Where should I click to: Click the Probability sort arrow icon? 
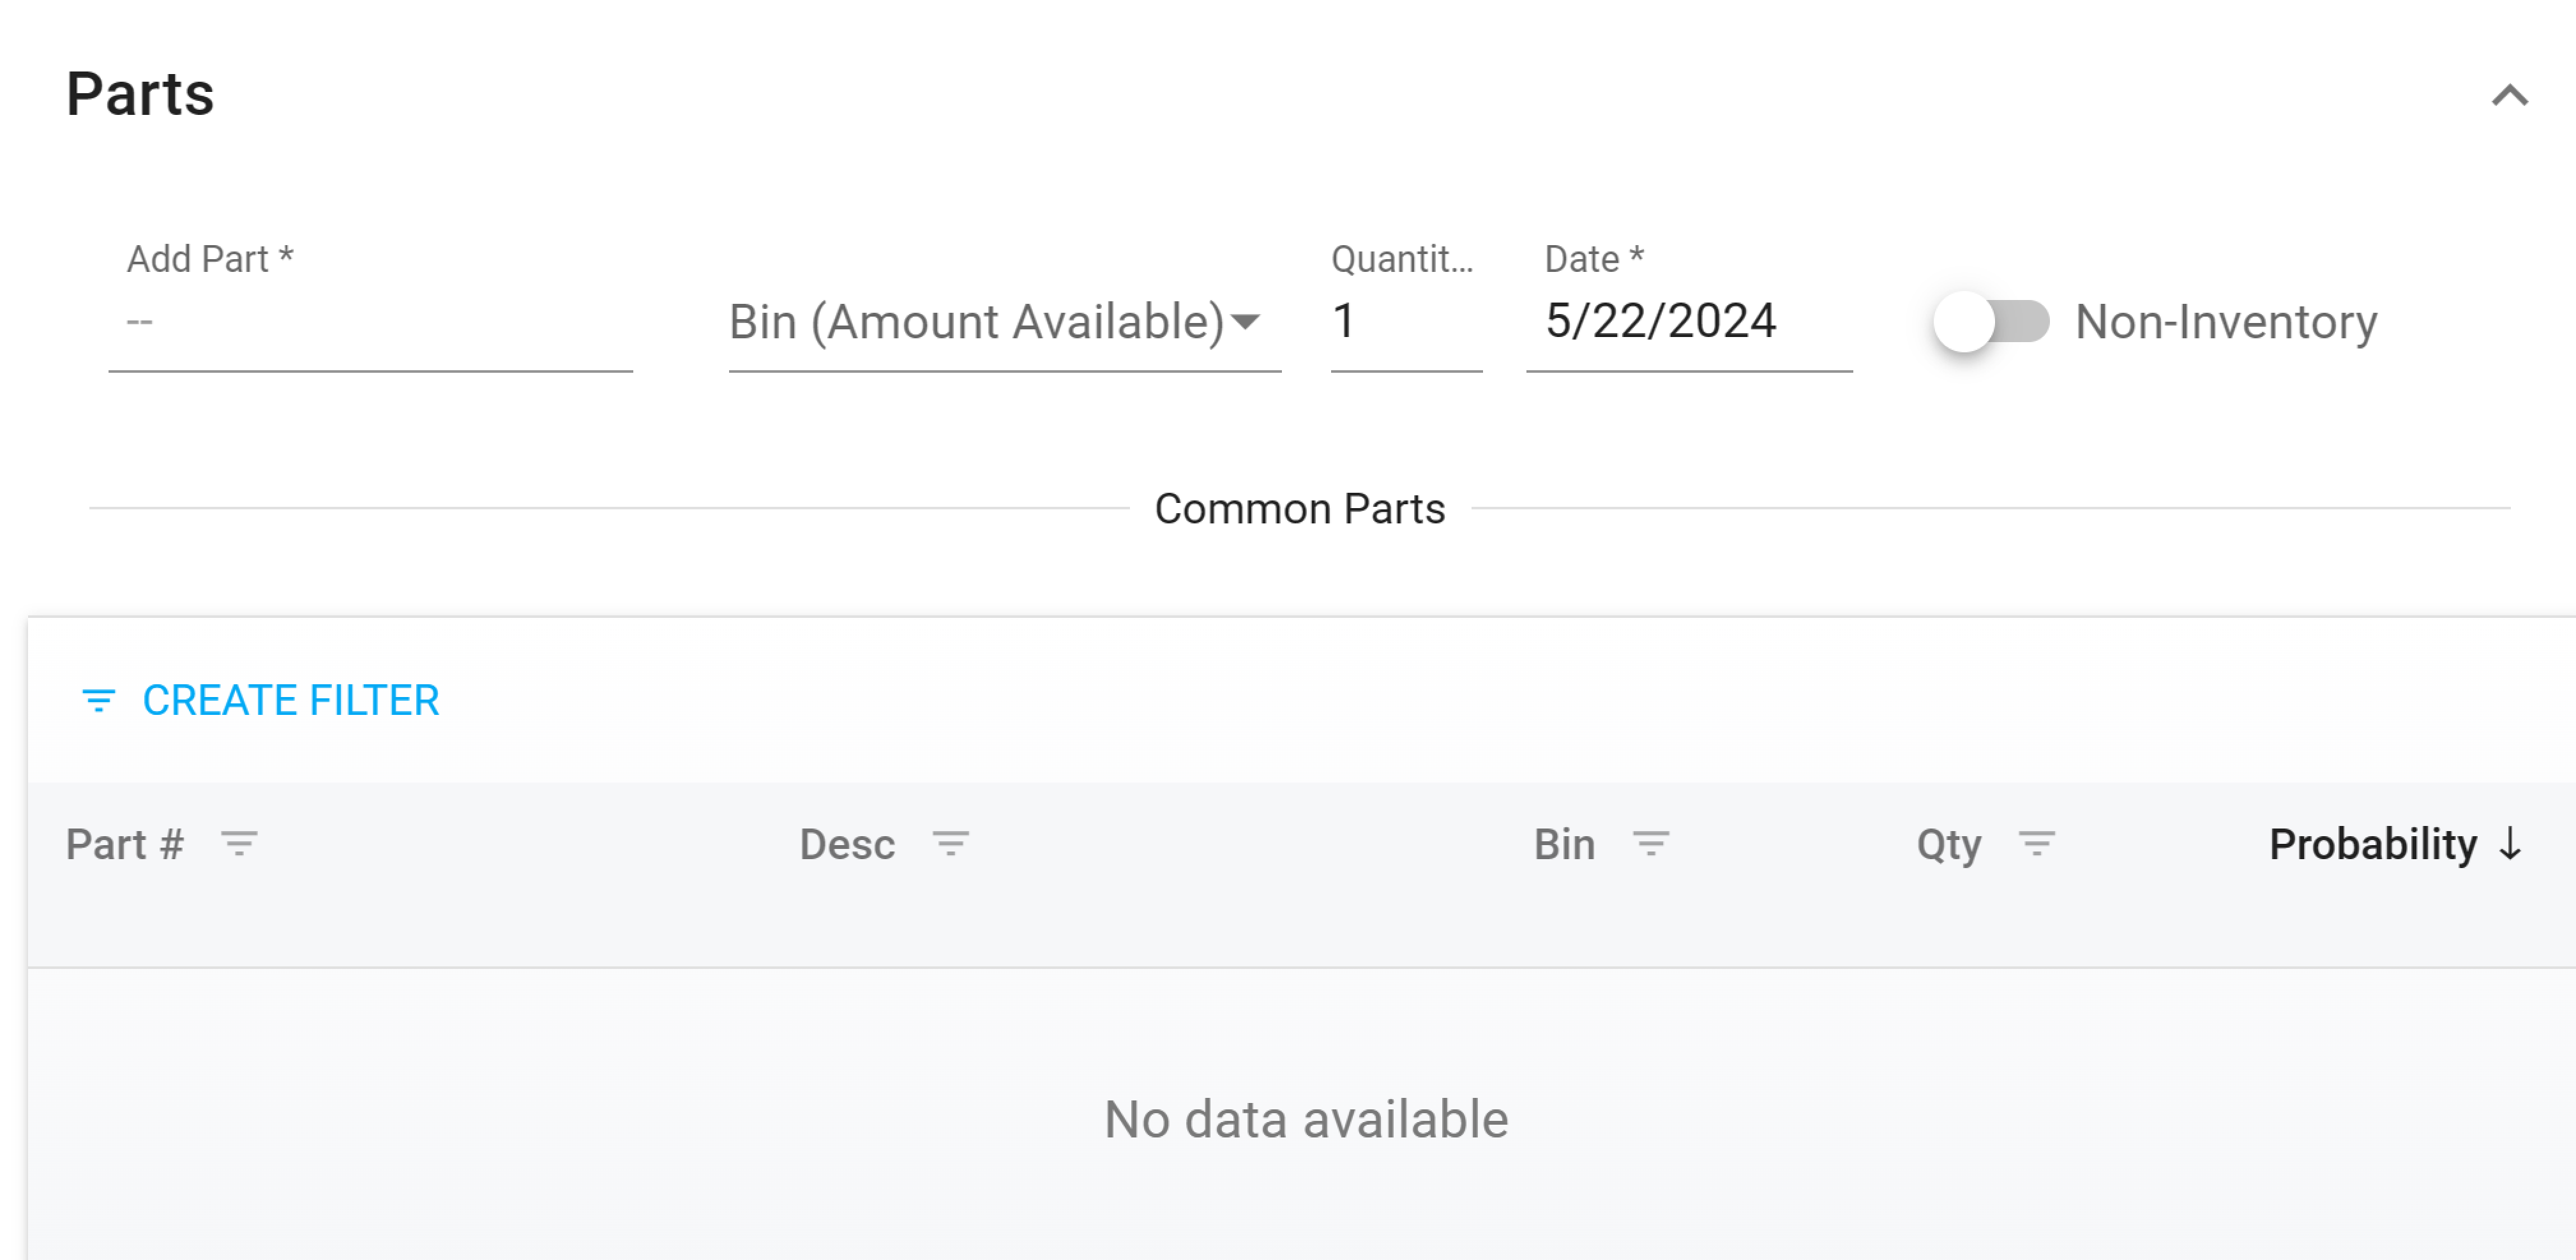(2510, 844)
